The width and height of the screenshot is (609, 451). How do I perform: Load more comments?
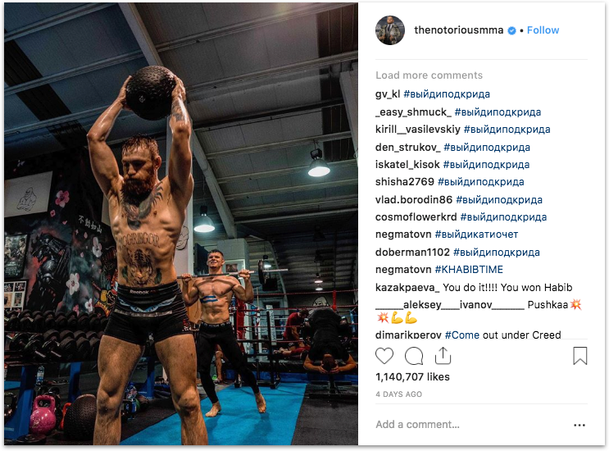(429, 75)
